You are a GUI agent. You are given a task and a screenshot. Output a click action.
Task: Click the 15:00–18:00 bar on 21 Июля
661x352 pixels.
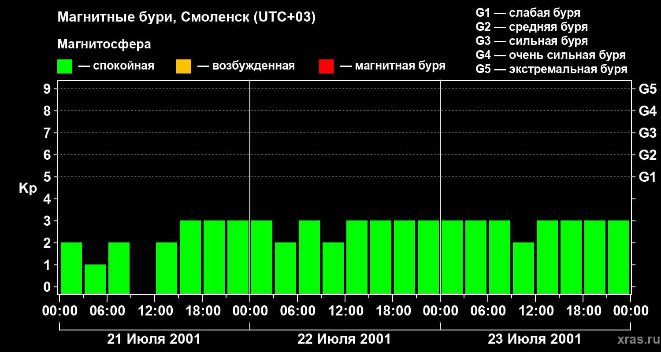190,257
